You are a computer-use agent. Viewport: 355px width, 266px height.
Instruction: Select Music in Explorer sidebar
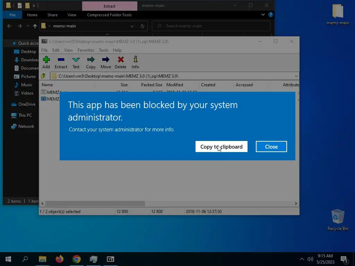tap(24, 85)
